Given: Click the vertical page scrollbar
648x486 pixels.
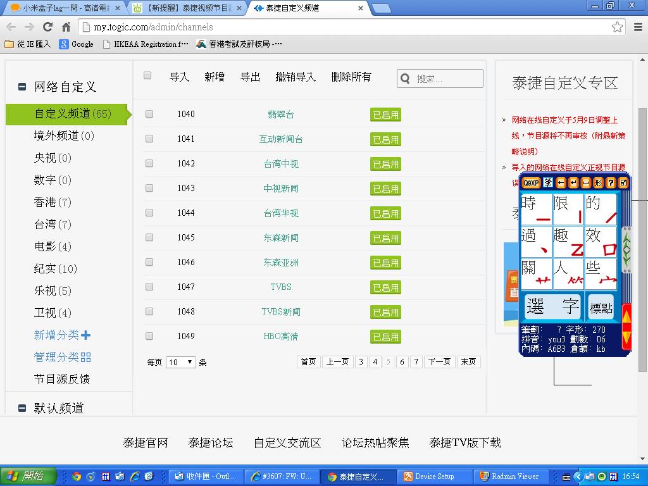Looking at the screenshot, I should coord(642,240).
